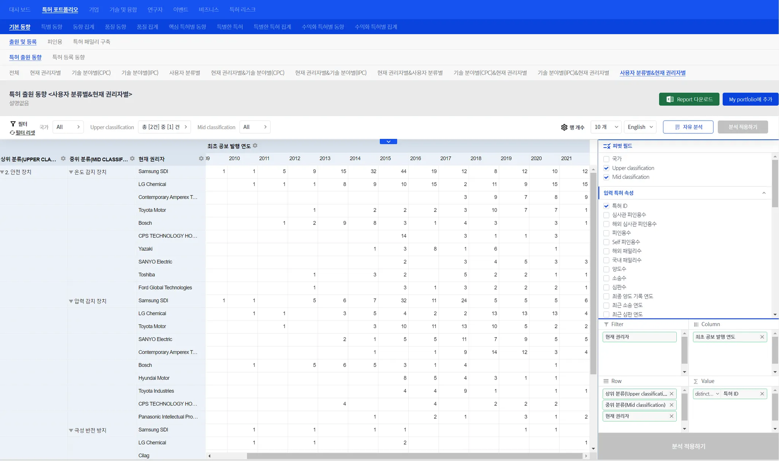Open the 연구자 top menu
The height and width of the screenshot is (461, 779).
(155, 9)
